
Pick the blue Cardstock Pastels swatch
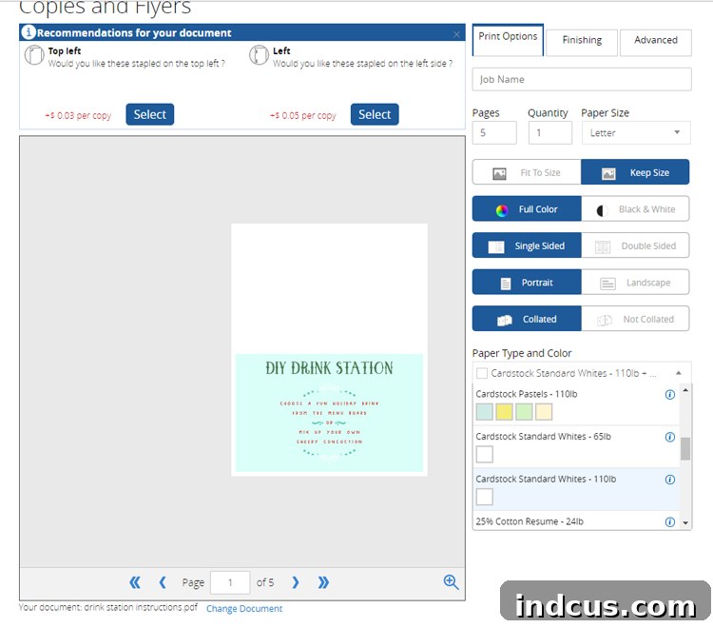(484, 412)
